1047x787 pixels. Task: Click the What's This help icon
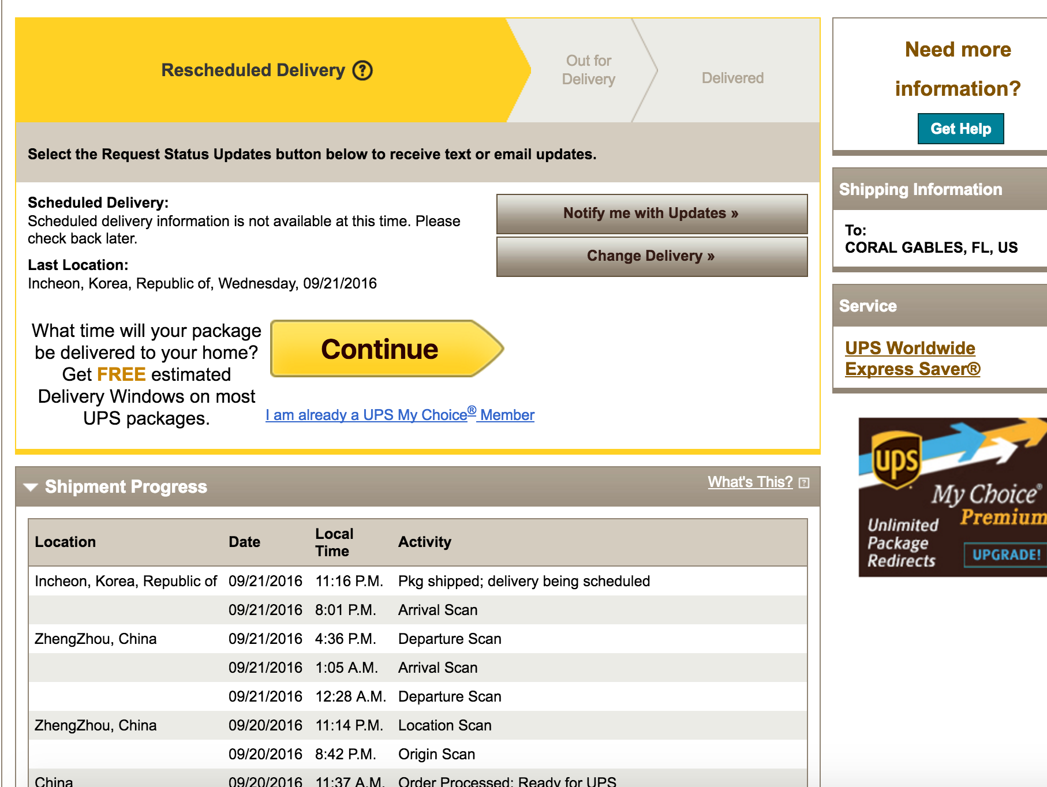pos(804,483)
